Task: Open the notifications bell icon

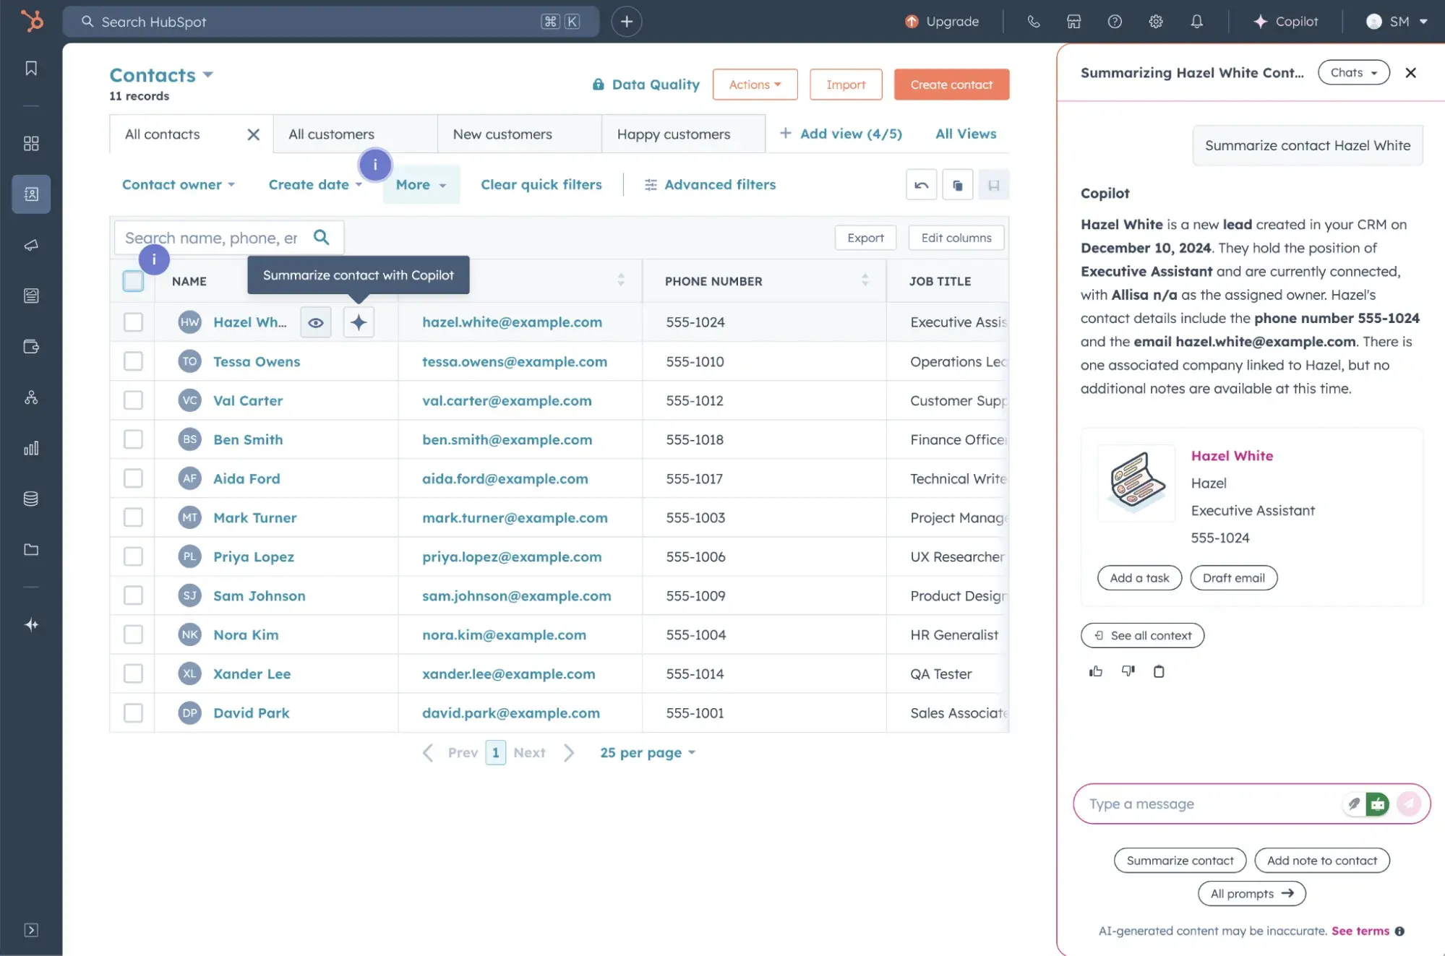Action: pos(1197,21)
